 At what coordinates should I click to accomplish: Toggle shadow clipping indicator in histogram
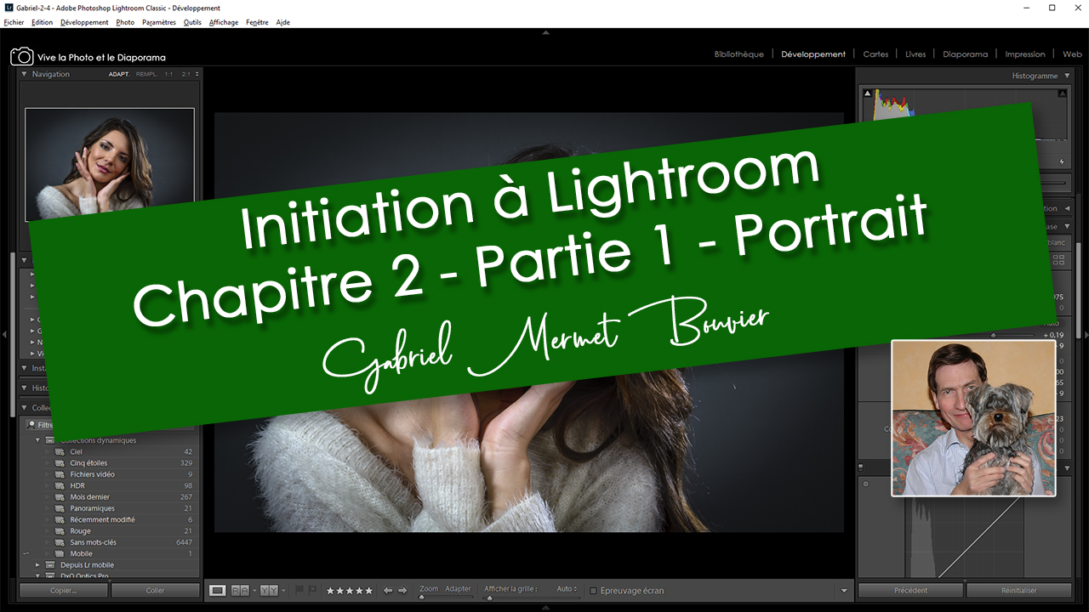pyautogui.click(x=868, y=93)
